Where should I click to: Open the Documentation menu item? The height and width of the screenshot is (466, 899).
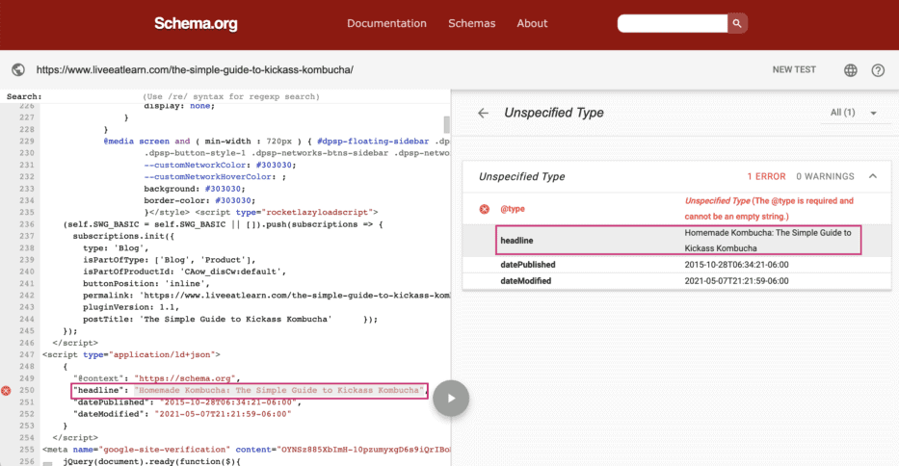(x=386, y=23)
